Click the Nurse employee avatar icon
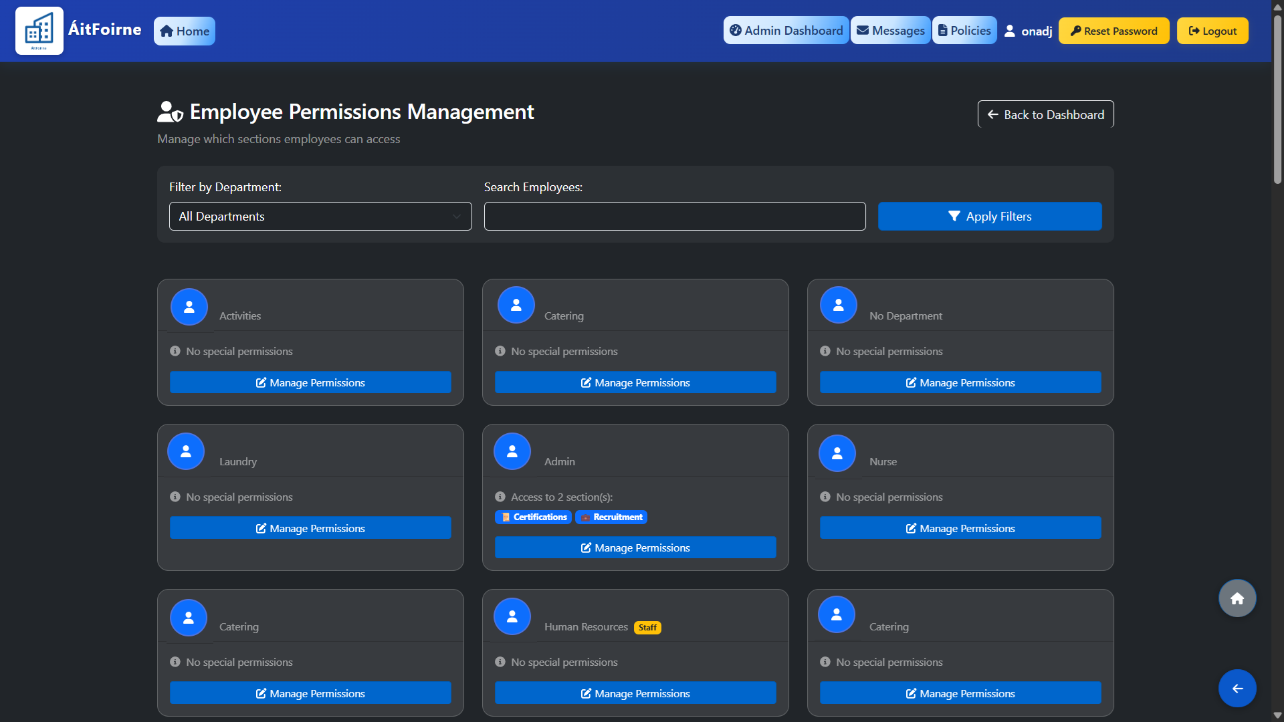The height and width of the screenshot is (722, 1284). pyautogui.click(x=837, y=453)
